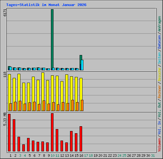Click day label "7" on the x-axis

pyautogui.click(x=39, y=156)
